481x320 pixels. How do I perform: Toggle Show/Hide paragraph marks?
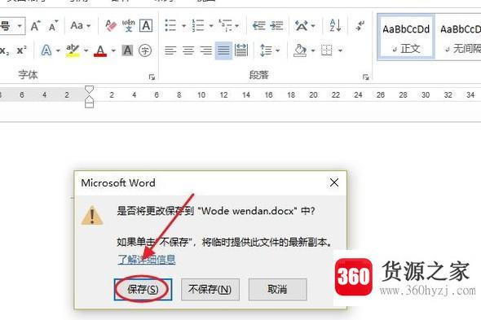[x=360, y=25]
